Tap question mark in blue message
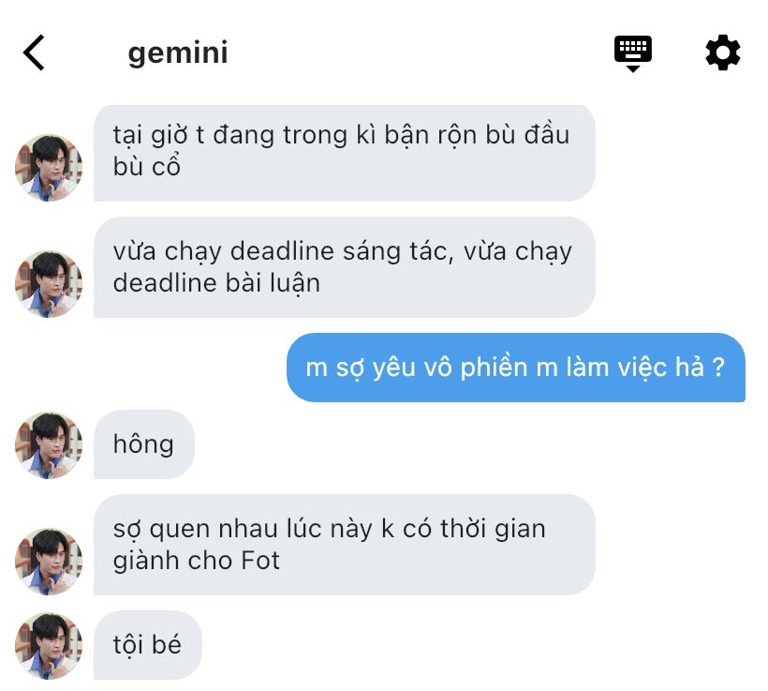The image size is (768, 691). (718, 367)
